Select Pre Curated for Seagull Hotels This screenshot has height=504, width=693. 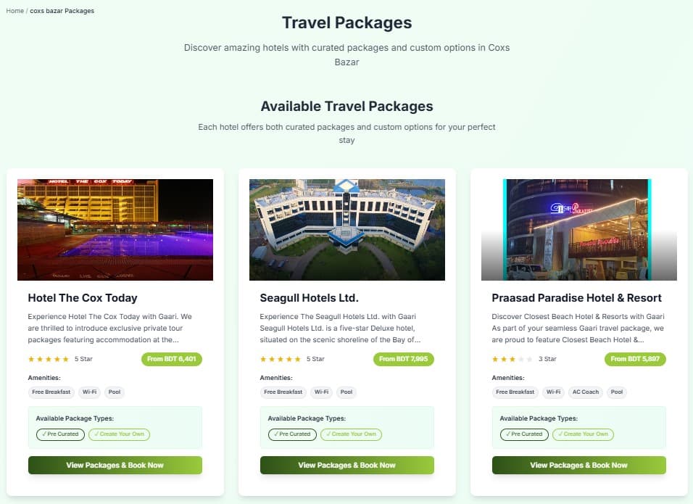pos(293,434)
